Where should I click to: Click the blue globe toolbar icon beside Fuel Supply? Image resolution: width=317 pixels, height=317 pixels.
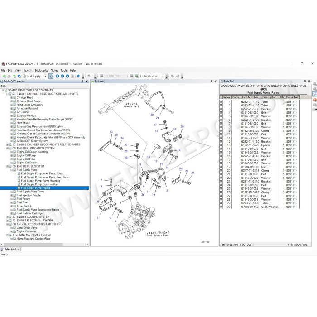point(19,76)
